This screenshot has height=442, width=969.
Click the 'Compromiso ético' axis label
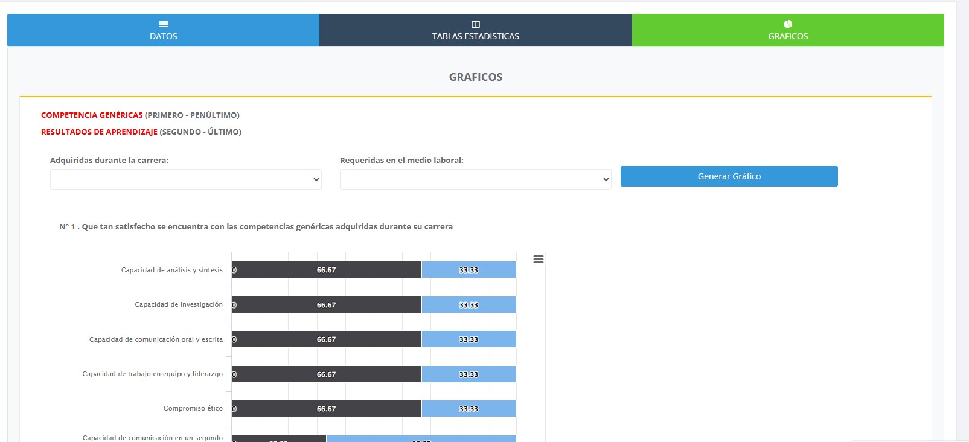click(x=193, y=408)
